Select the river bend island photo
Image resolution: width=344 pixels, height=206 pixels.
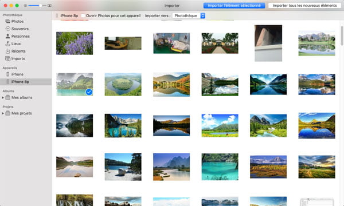coord(123,85)
